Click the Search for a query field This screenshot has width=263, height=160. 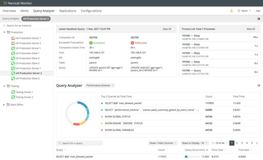point(79,143)
